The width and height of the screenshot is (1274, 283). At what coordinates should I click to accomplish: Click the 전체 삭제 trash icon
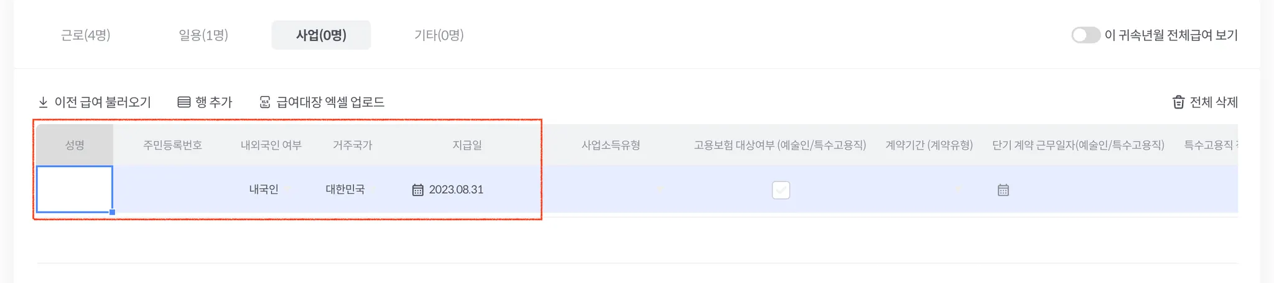point(1178,102)
